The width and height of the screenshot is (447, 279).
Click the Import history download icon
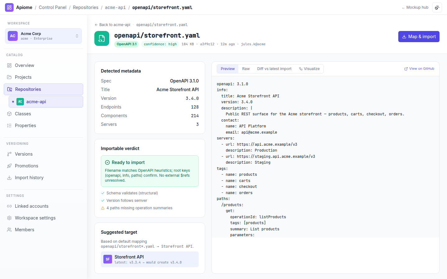pos(9,178)
